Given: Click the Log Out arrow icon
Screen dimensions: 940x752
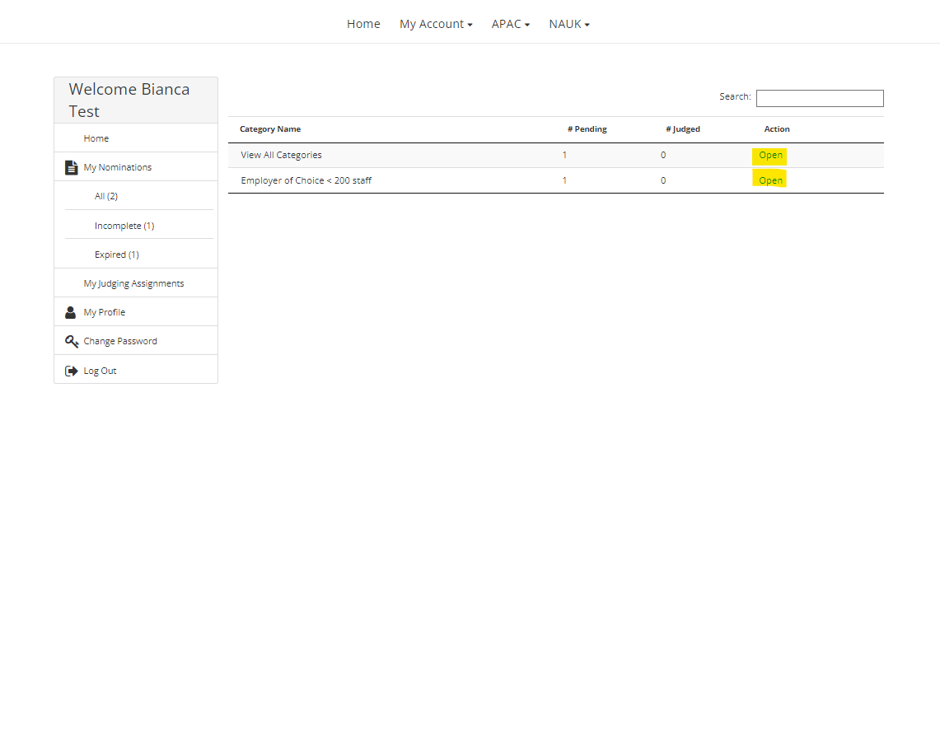Looking at the screenshot, I should 72,371.
